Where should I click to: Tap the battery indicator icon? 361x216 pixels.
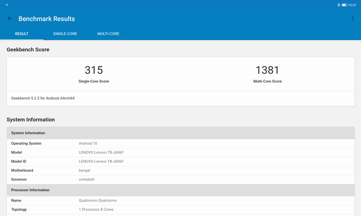[344, 5]
